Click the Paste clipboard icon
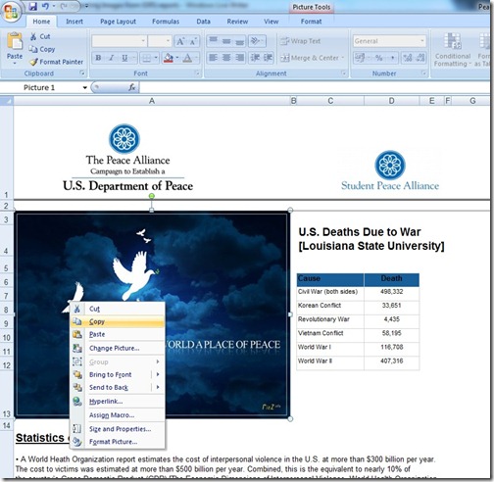 pos(15,41)
